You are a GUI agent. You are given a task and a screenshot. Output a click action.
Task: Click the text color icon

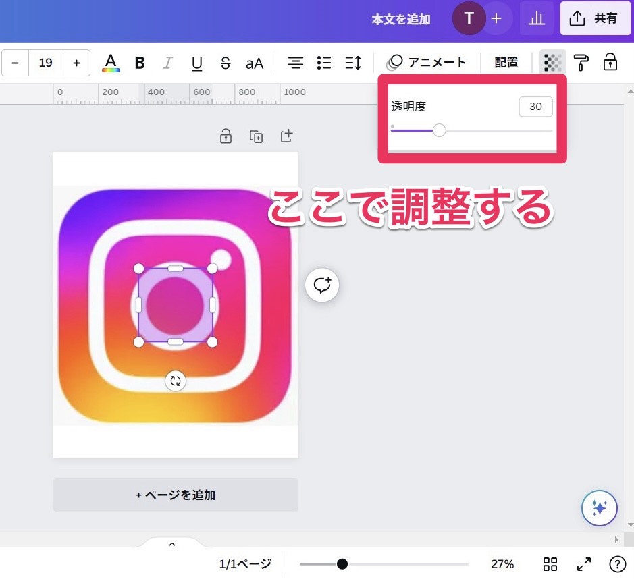coord(111,63)
